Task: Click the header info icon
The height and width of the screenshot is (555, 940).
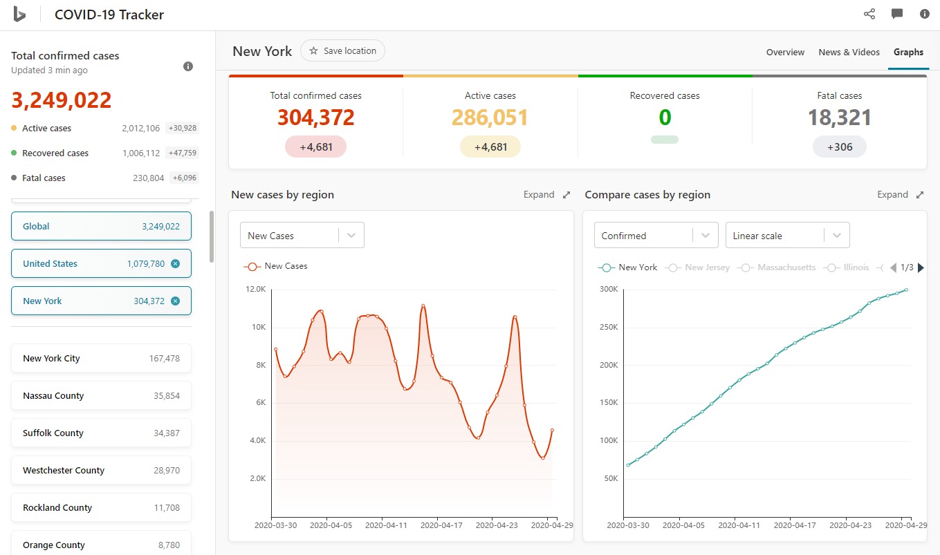Action: pyautogui.click(x=925, y=14)
